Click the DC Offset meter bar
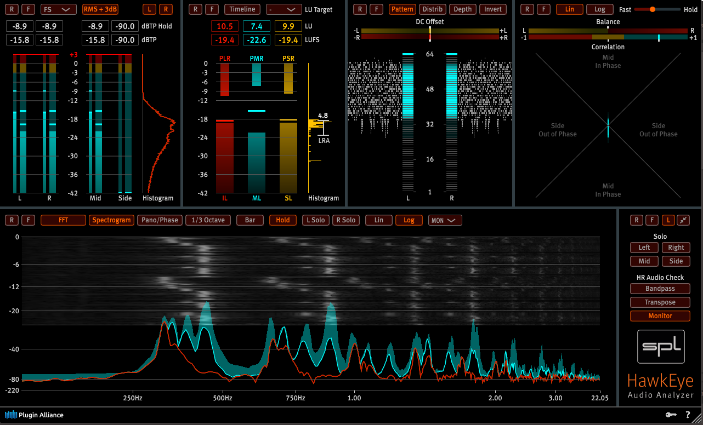 point(430,34)
